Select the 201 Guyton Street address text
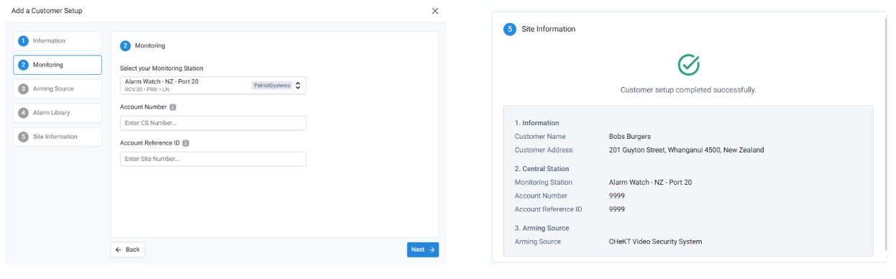The width and height of the screenshot is (896, 279). coord(686,150)
